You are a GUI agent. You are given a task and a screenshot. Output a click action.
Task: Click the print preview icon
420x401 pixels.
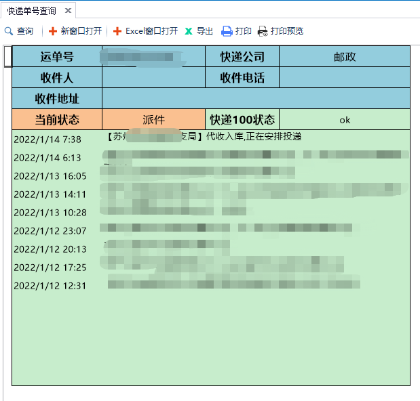tap(263, 31)
